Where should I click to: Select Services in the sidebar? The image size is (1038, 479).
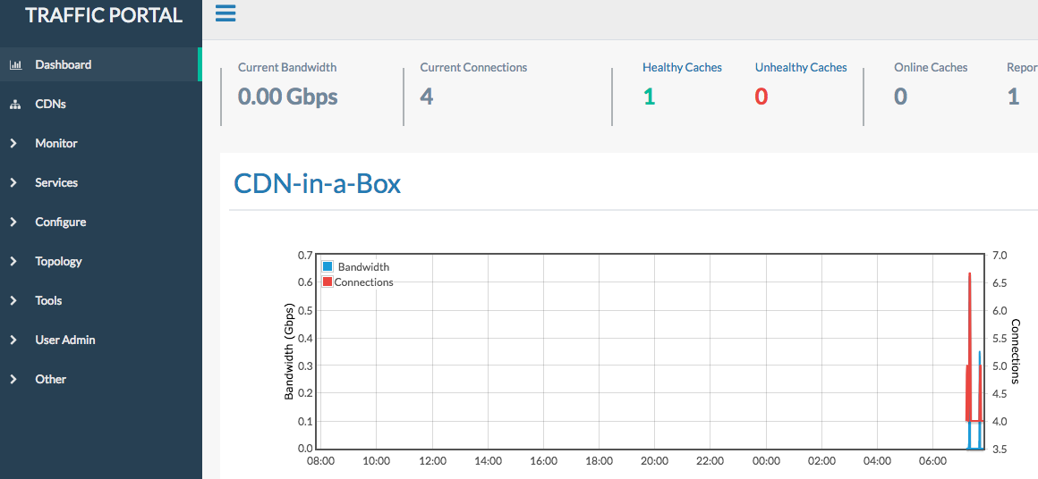(x=100, y=183)
